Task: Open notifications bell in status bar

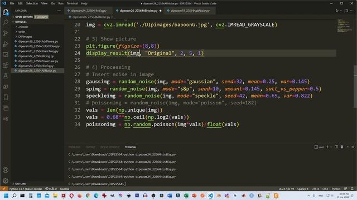Action: coord(352,189)
